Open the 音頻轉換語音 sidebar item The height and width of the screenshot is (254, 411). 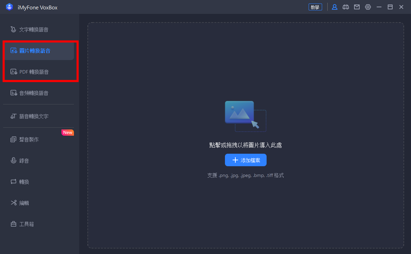39,93
